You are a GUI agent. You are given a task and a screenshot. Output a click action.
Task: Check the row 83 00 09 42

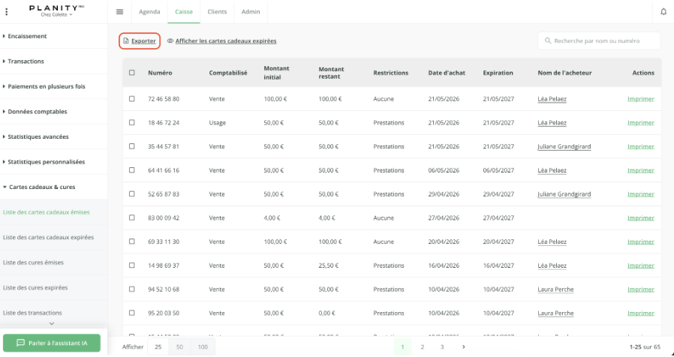click(132, 217)
